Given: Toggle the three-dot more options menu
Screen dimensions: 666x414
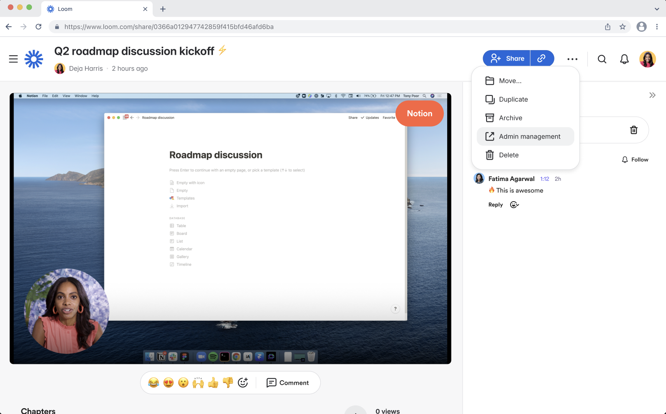Looking at the screenshot, I should pos(572,59).
